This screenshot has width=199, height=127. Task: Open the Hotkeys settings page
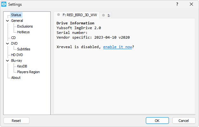[23, 32]
